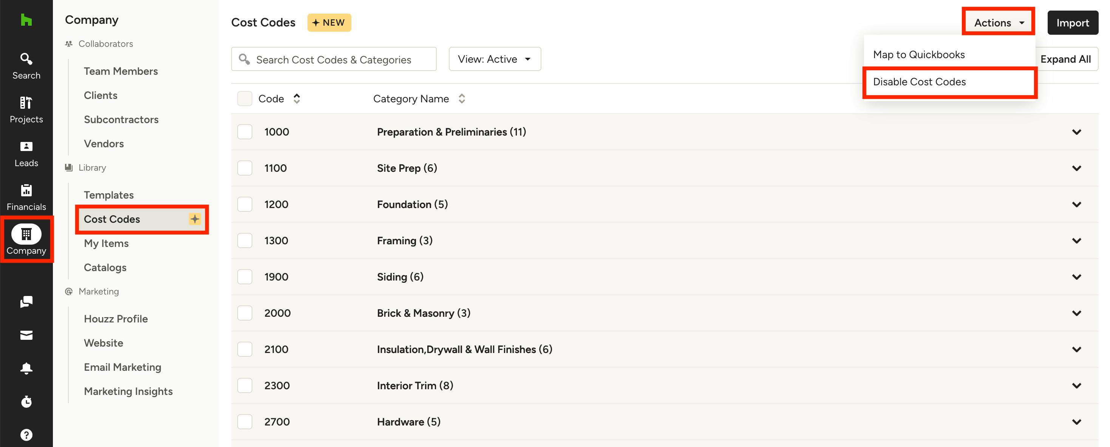The image size is (1110, 447).
Task: Check the 1000 Preparation & Preliminaries checkbox
Action: click(x=245, y=132)
